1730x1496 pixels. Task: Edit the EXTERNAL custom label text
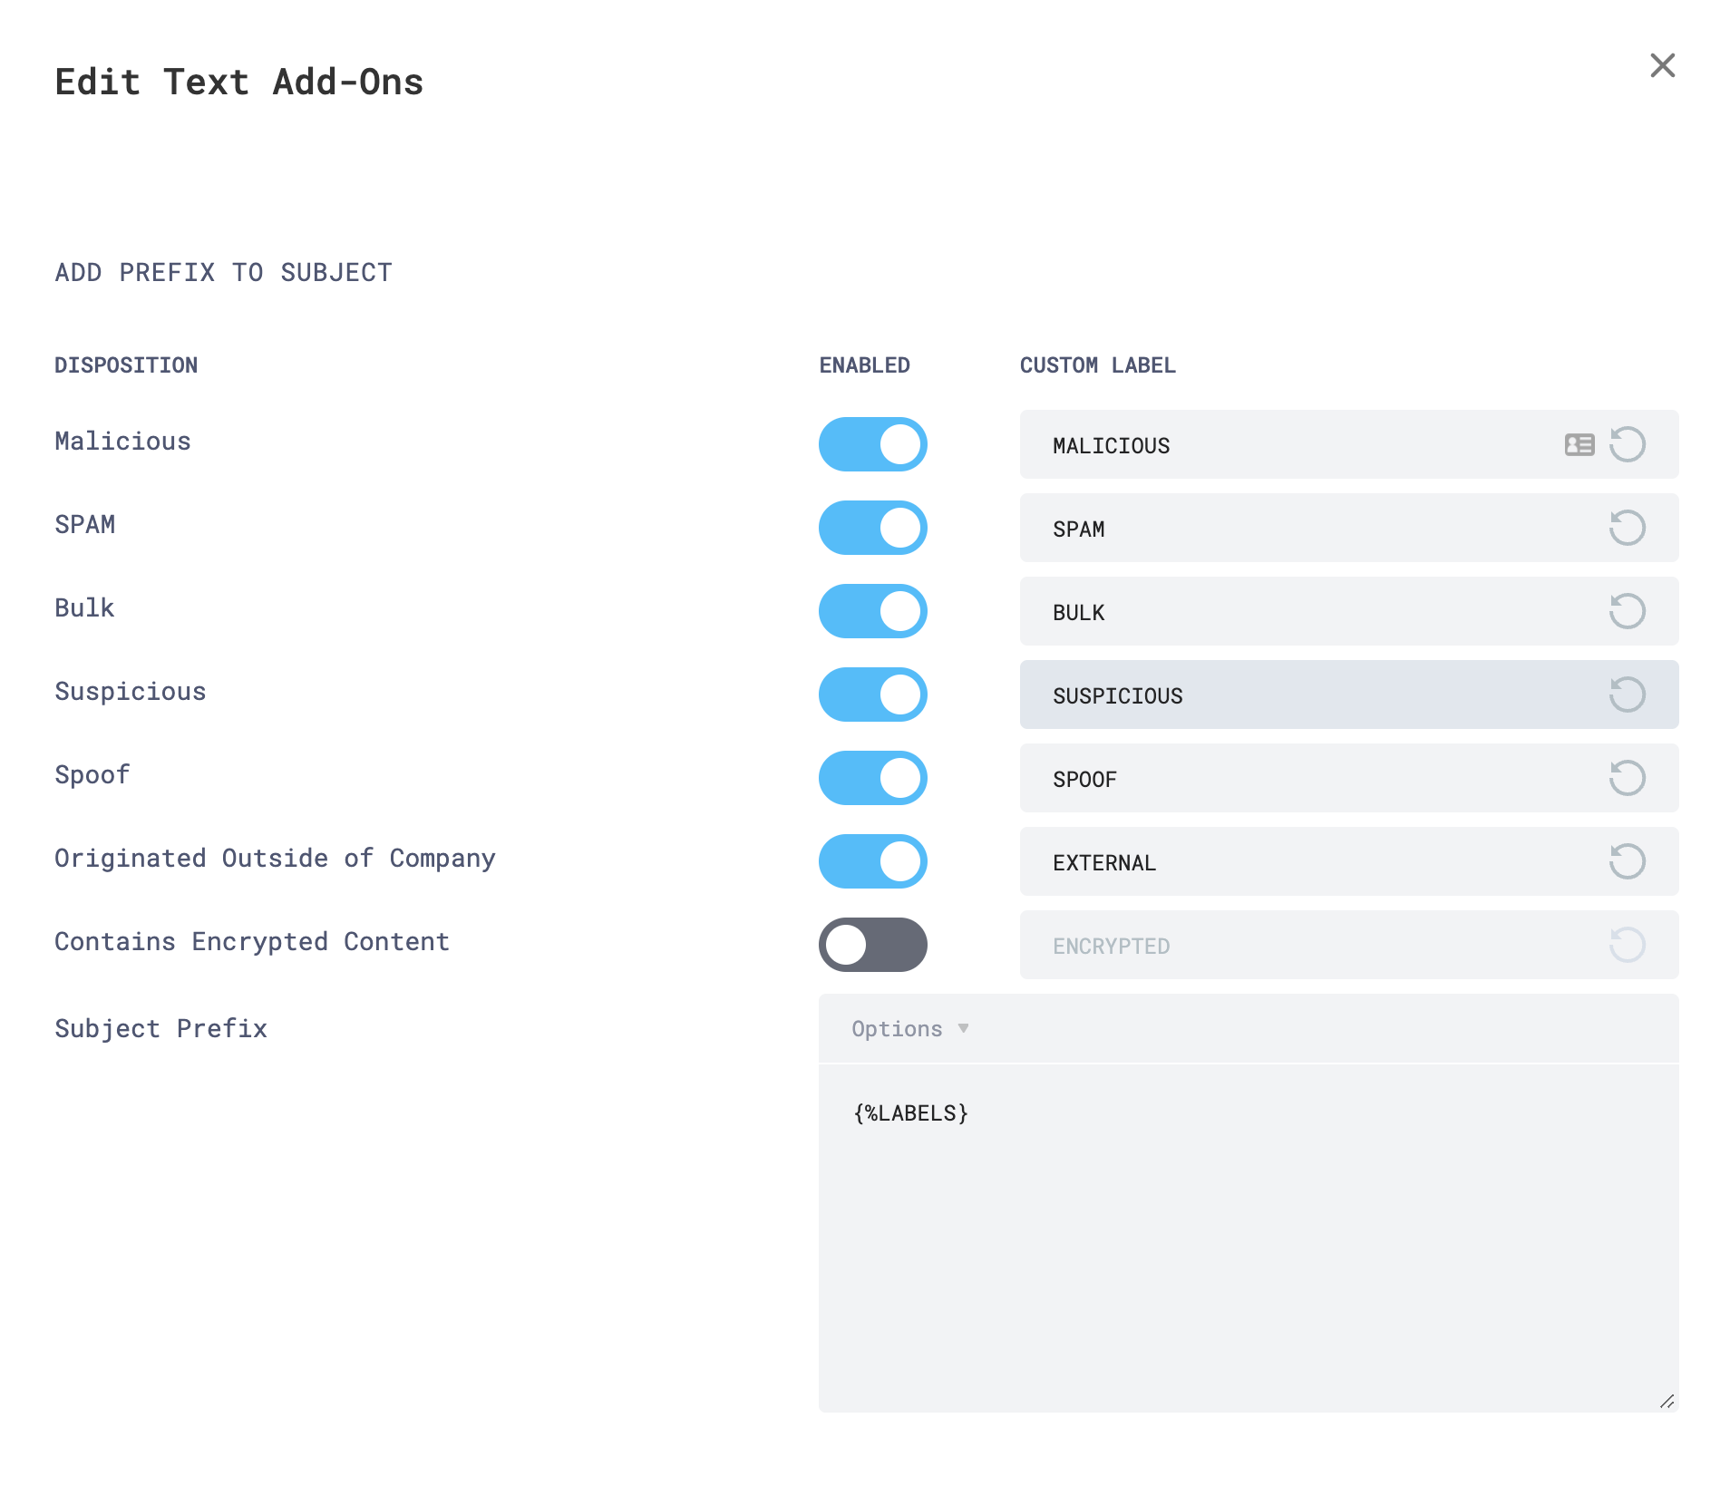coord(1269,861)
